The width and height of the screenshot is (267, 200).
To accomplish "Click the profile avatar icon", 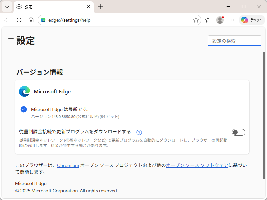I will pos(220,20).
